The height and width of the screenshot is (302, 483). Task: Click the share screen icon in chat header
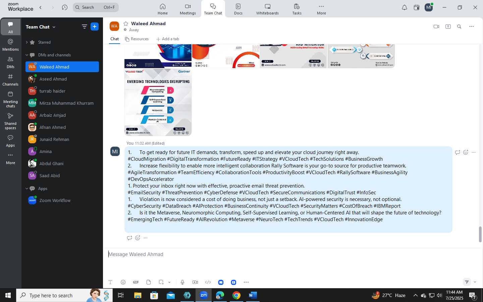pos(448,27)
